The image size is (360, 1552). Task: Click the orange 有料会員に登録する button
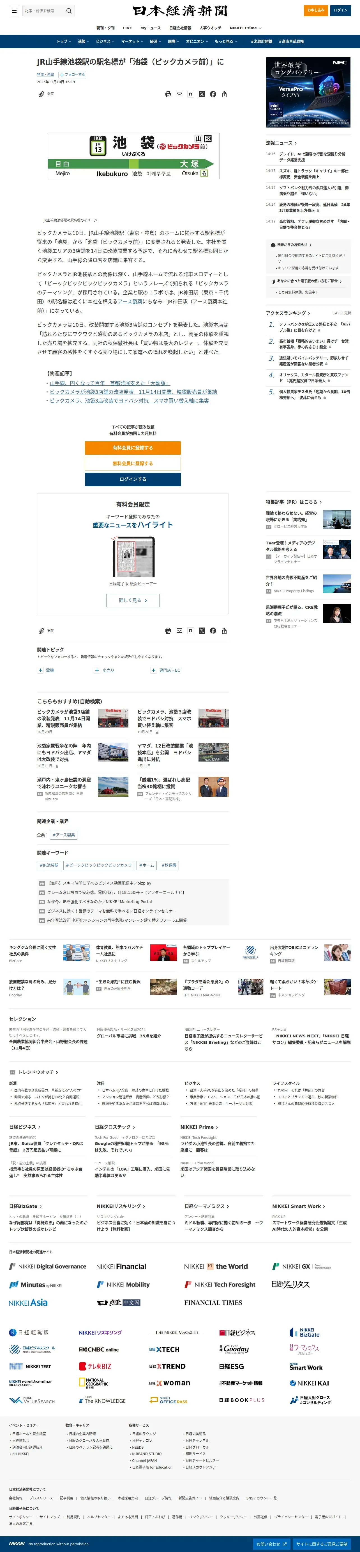[x=133, y=448]
